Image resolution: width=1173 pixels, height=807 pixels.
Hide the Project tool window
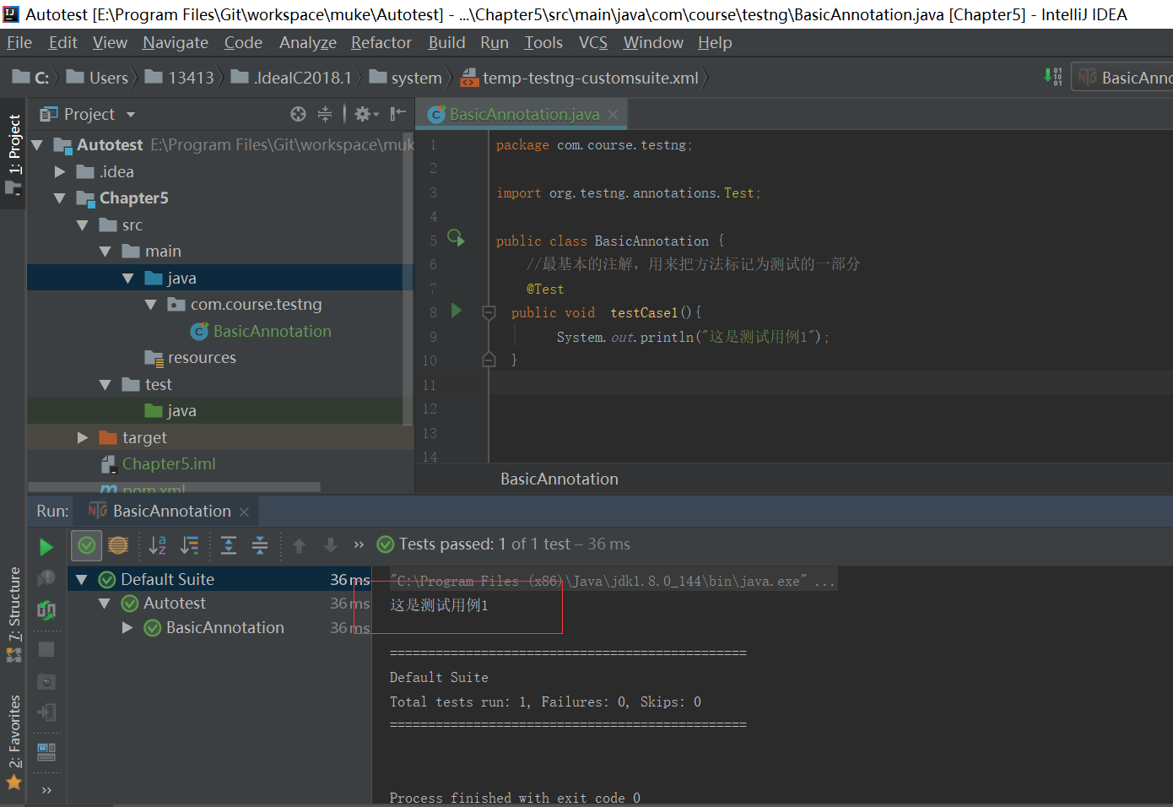click(x=398, y=114)
